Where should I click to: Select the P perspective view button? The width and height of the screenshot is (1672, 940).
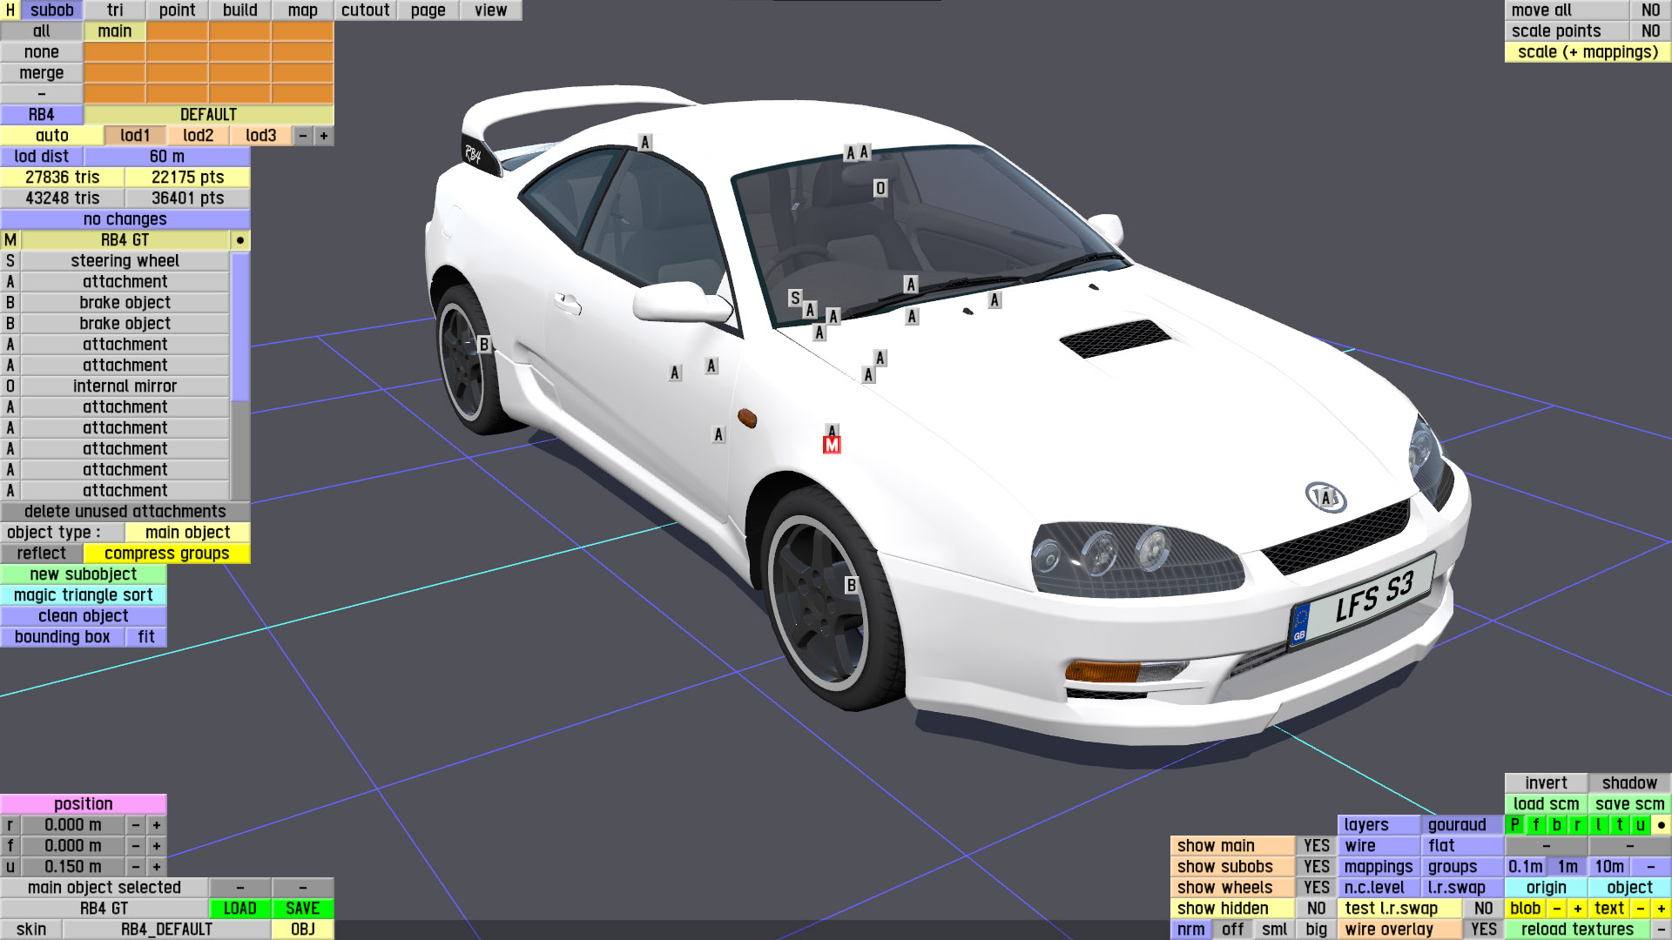[1514, 825]
